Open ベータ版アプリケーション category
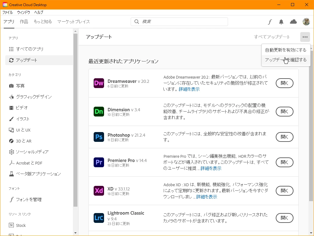 click(39, 174)
